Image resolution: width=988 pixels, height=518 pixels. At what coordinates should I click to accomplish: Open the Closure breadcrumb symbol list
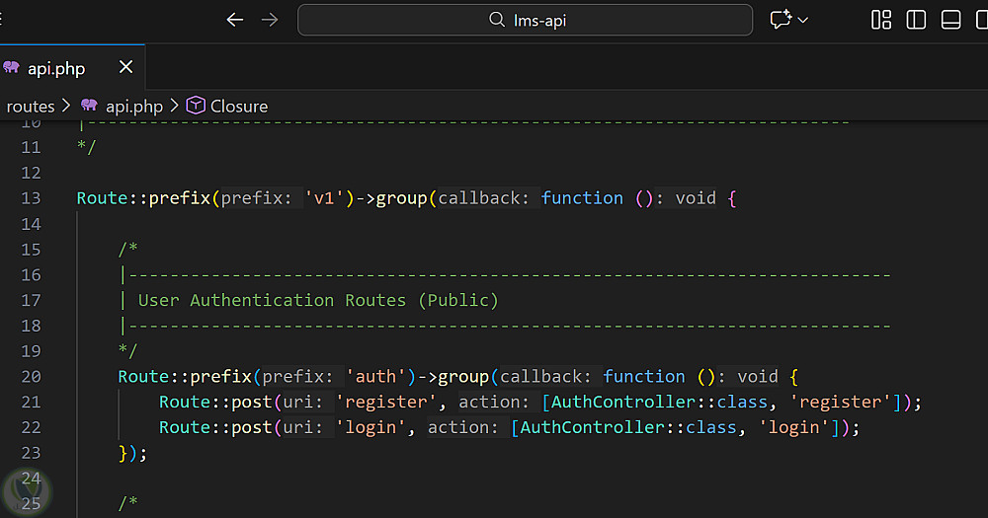click(239, 106)
